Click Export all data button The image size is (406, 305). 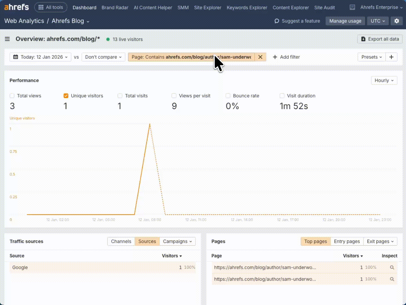coord(380,39)
